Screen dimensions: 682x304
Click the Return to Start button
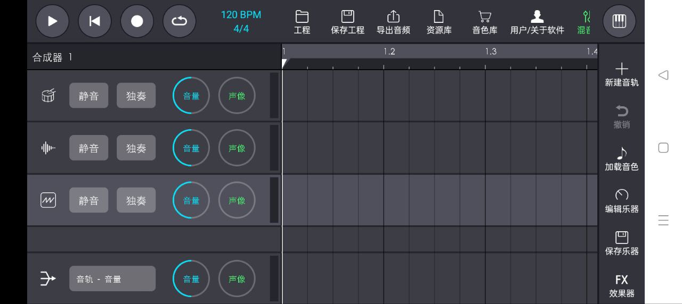coord(95,21)
